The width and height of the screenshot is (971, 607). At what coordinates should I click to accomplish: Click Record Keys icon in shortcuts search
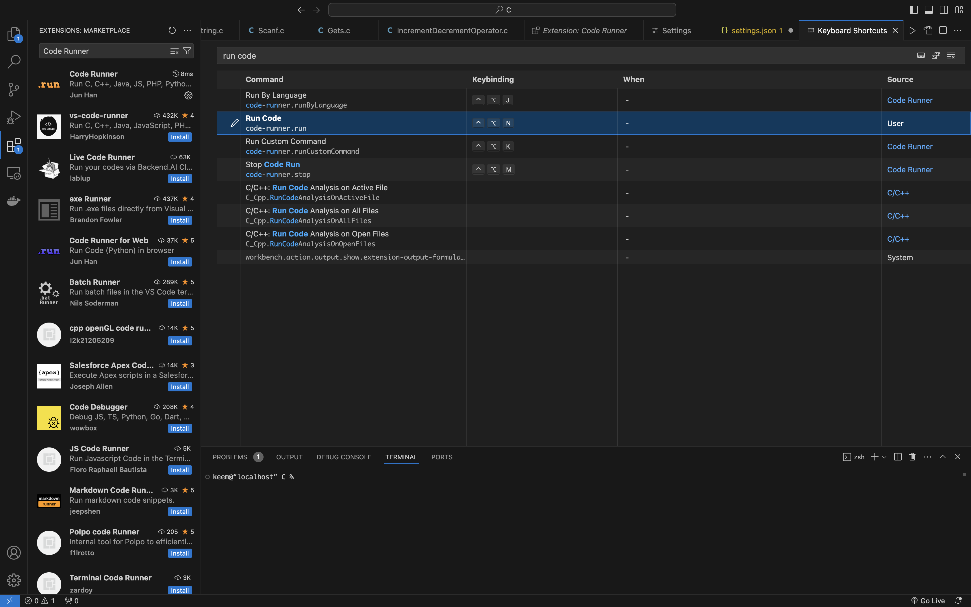[921, 55]
